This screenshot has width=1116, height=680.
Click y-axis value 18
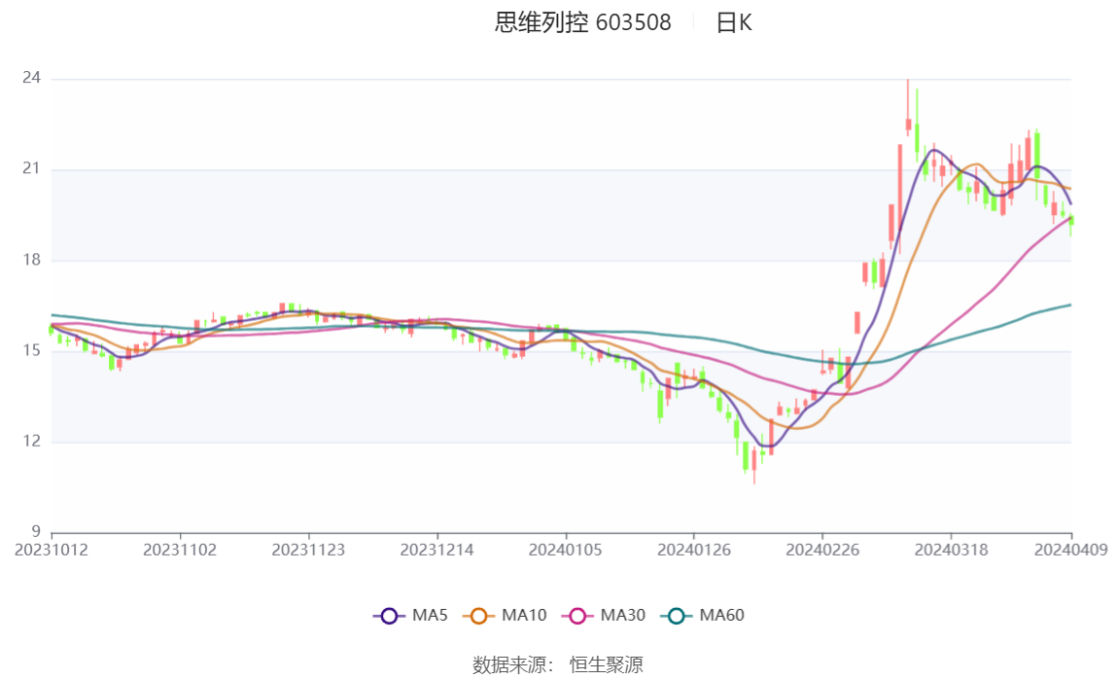(31, 260)
